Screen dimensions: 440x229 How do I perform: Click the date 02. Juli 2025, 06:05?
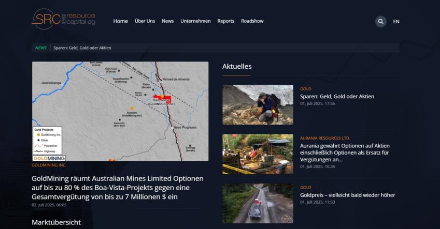[49, 205]
